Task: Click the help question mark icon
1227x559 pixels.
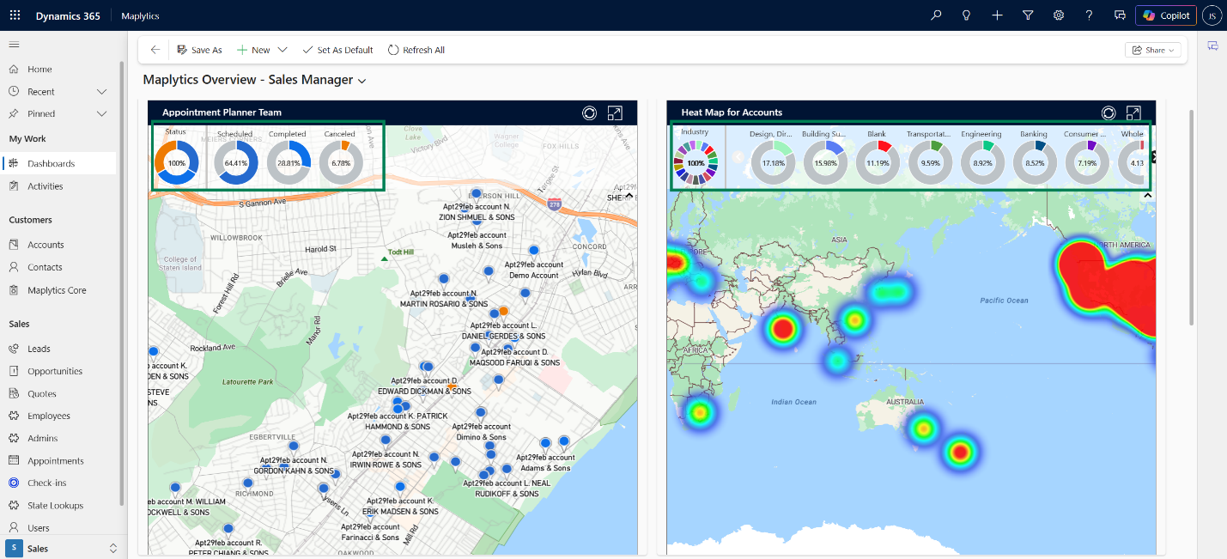Action: coord(1089,15)
